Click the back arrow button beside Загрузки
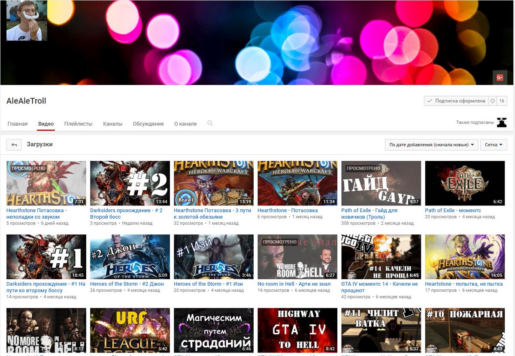Image resolution: width=515 pixels, height=356 pixels. (14, 145)
